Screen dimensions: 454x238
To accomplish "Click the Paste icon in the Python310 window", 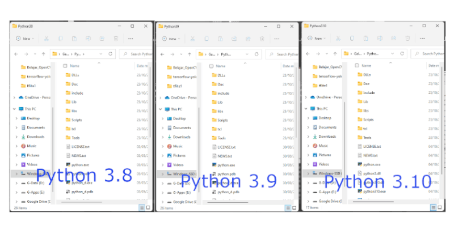I will 366,38.
